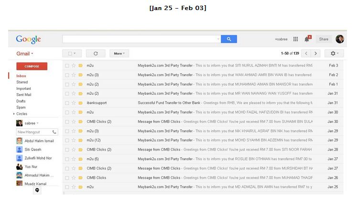This screenshot has height=206, width=356.
Task: Click the phone call icon in New Hangout
Action: click(x=54, y=132)
